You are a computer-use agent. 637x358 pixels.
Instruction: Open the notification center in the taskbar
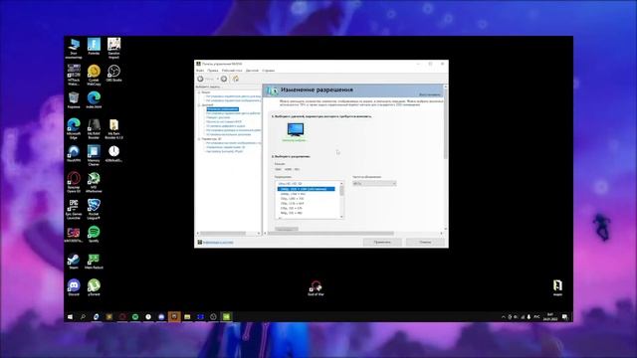click(564, 316)
